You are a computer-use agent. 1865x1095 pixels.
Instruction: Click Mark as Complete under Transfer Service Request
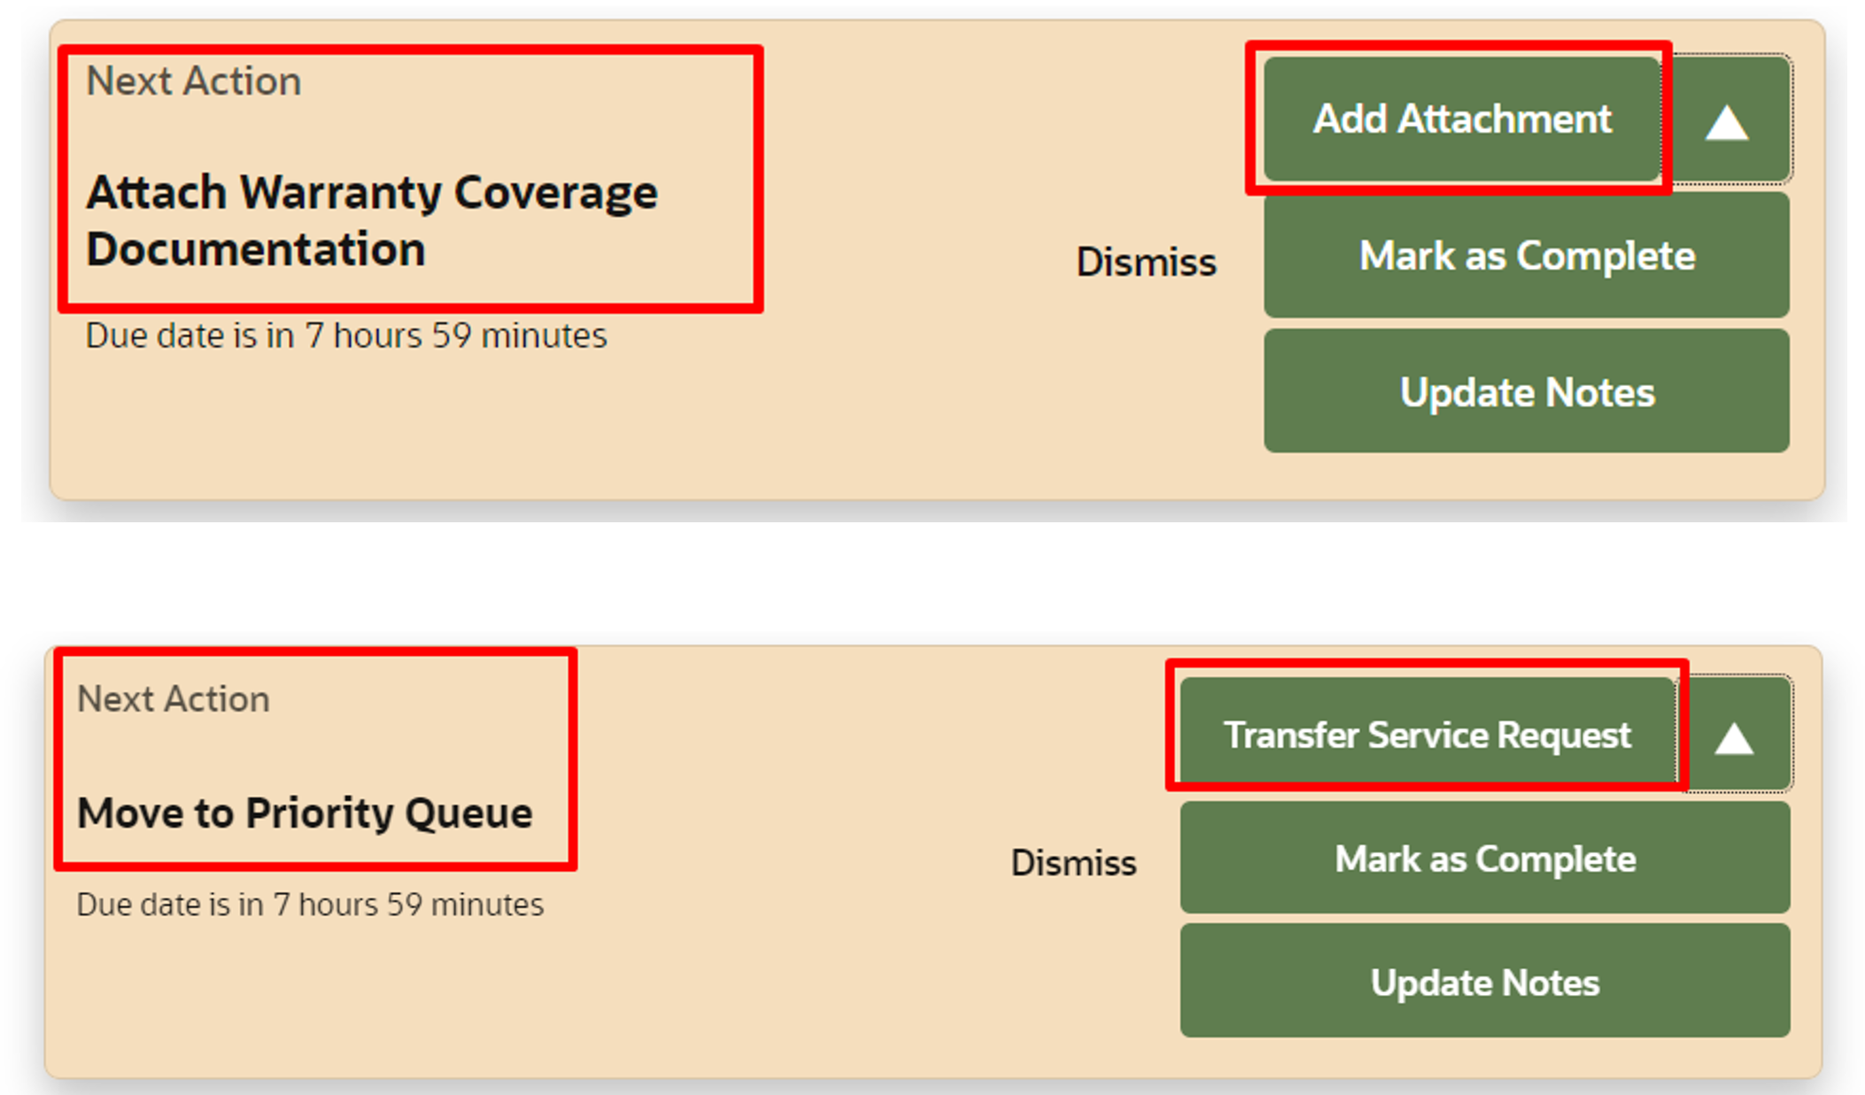click(x=1484, y=859)
